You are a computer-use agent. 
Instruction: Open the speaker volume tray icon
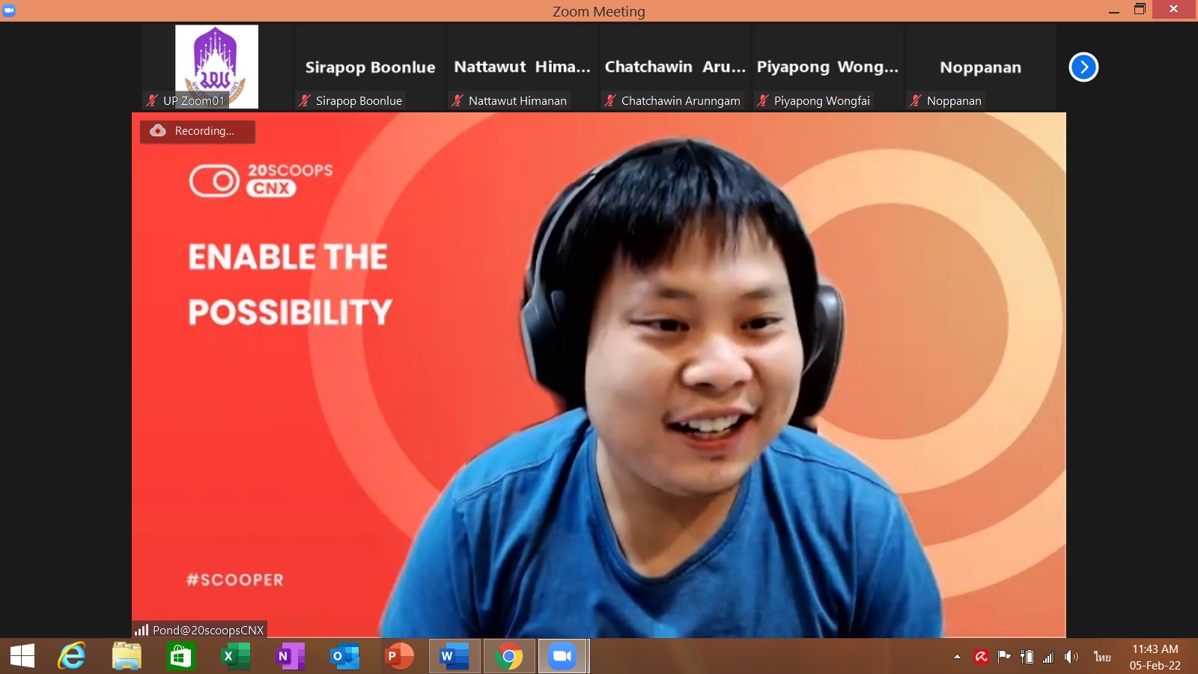pyautogui.click(x=1071, y=657)
